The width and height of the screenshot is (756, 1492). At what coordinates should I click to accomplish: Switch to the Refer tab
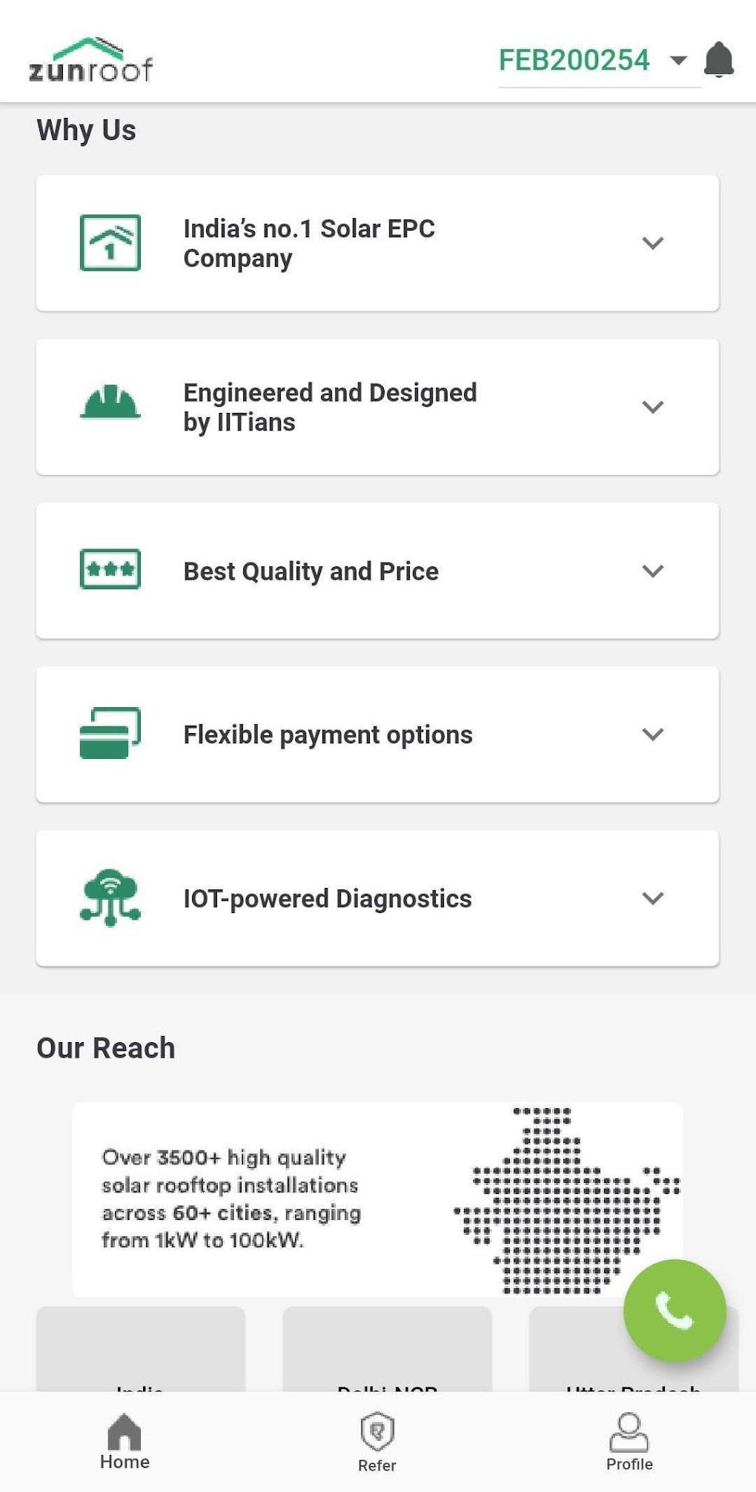377,1442
